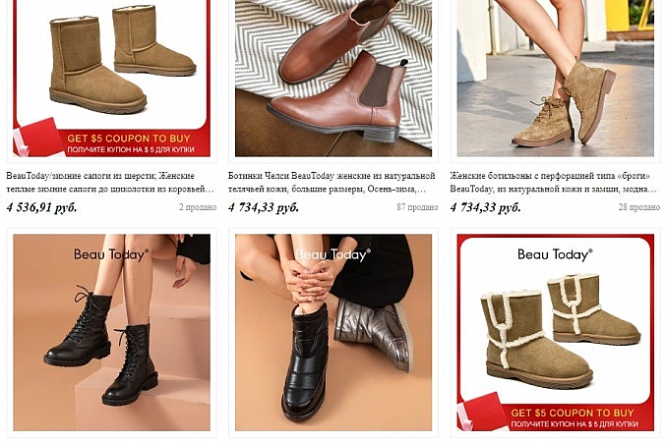Viewport: 665px width, 442px height.
Task: Click the '28 продано' sold count
Action: click(639, 207)
